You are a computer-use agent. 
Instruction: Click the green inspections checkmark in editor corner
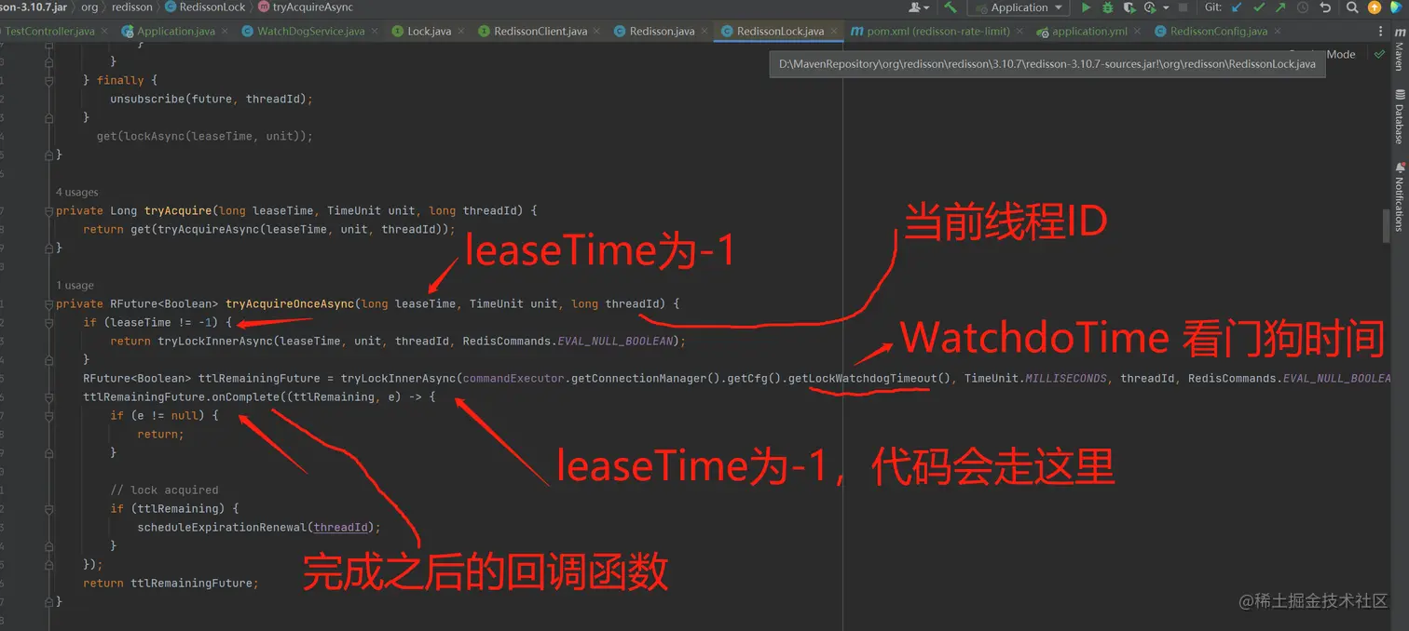[1379, 54]
